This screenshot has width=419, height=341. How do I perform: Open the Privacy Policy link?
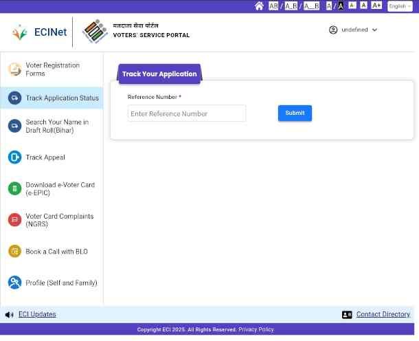click(256, 330)
